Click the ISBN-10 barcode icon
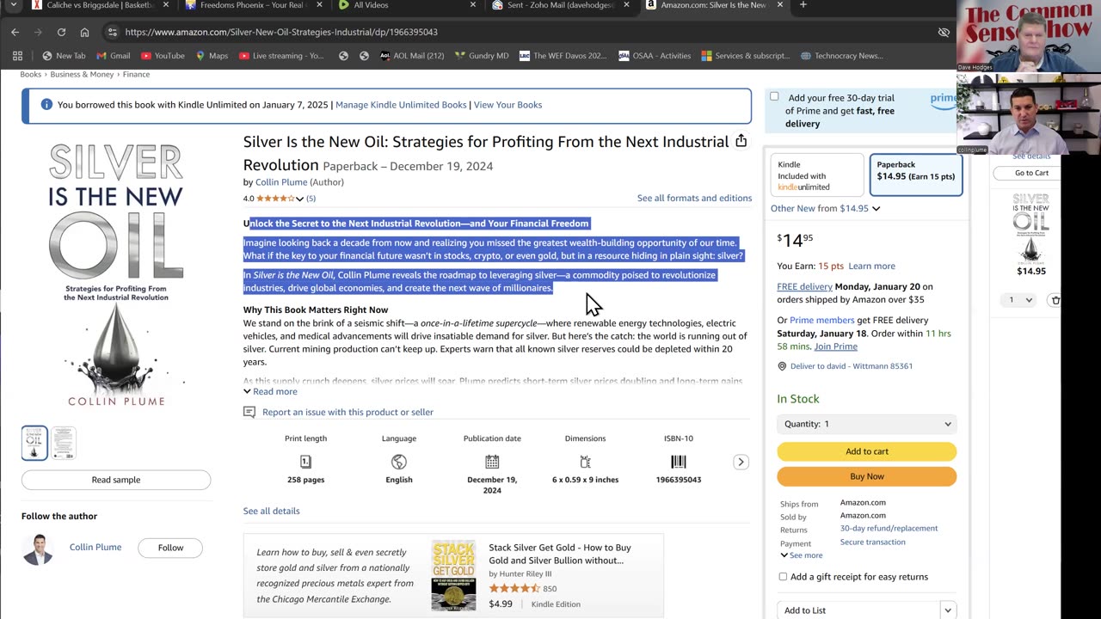 (x=679, y=462)
